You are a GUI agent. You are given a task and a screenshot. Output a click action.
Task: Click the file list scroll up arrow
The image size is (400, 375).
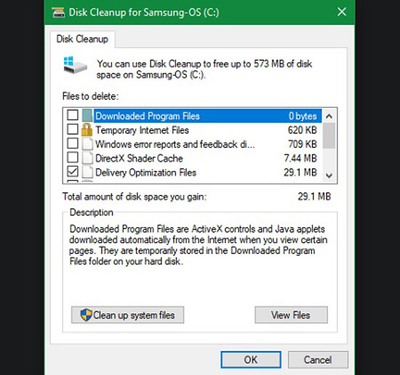[329, 117]
